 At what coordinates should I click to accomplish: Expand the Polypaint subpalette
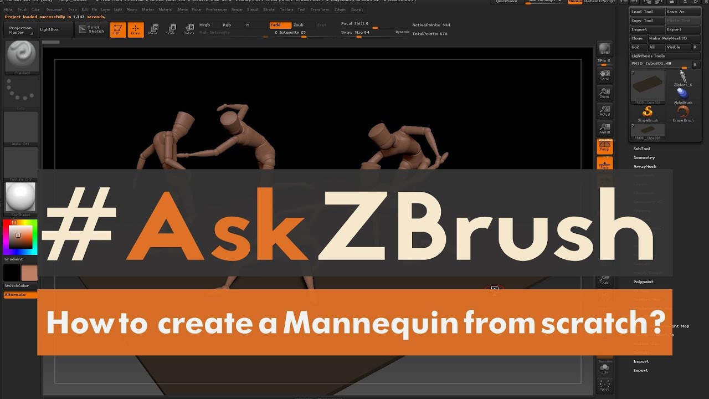click(x=643, y=282)
